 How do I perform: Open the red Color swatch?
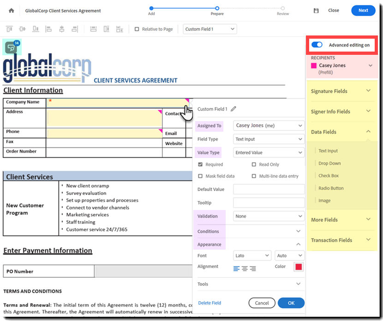[299, 267]
